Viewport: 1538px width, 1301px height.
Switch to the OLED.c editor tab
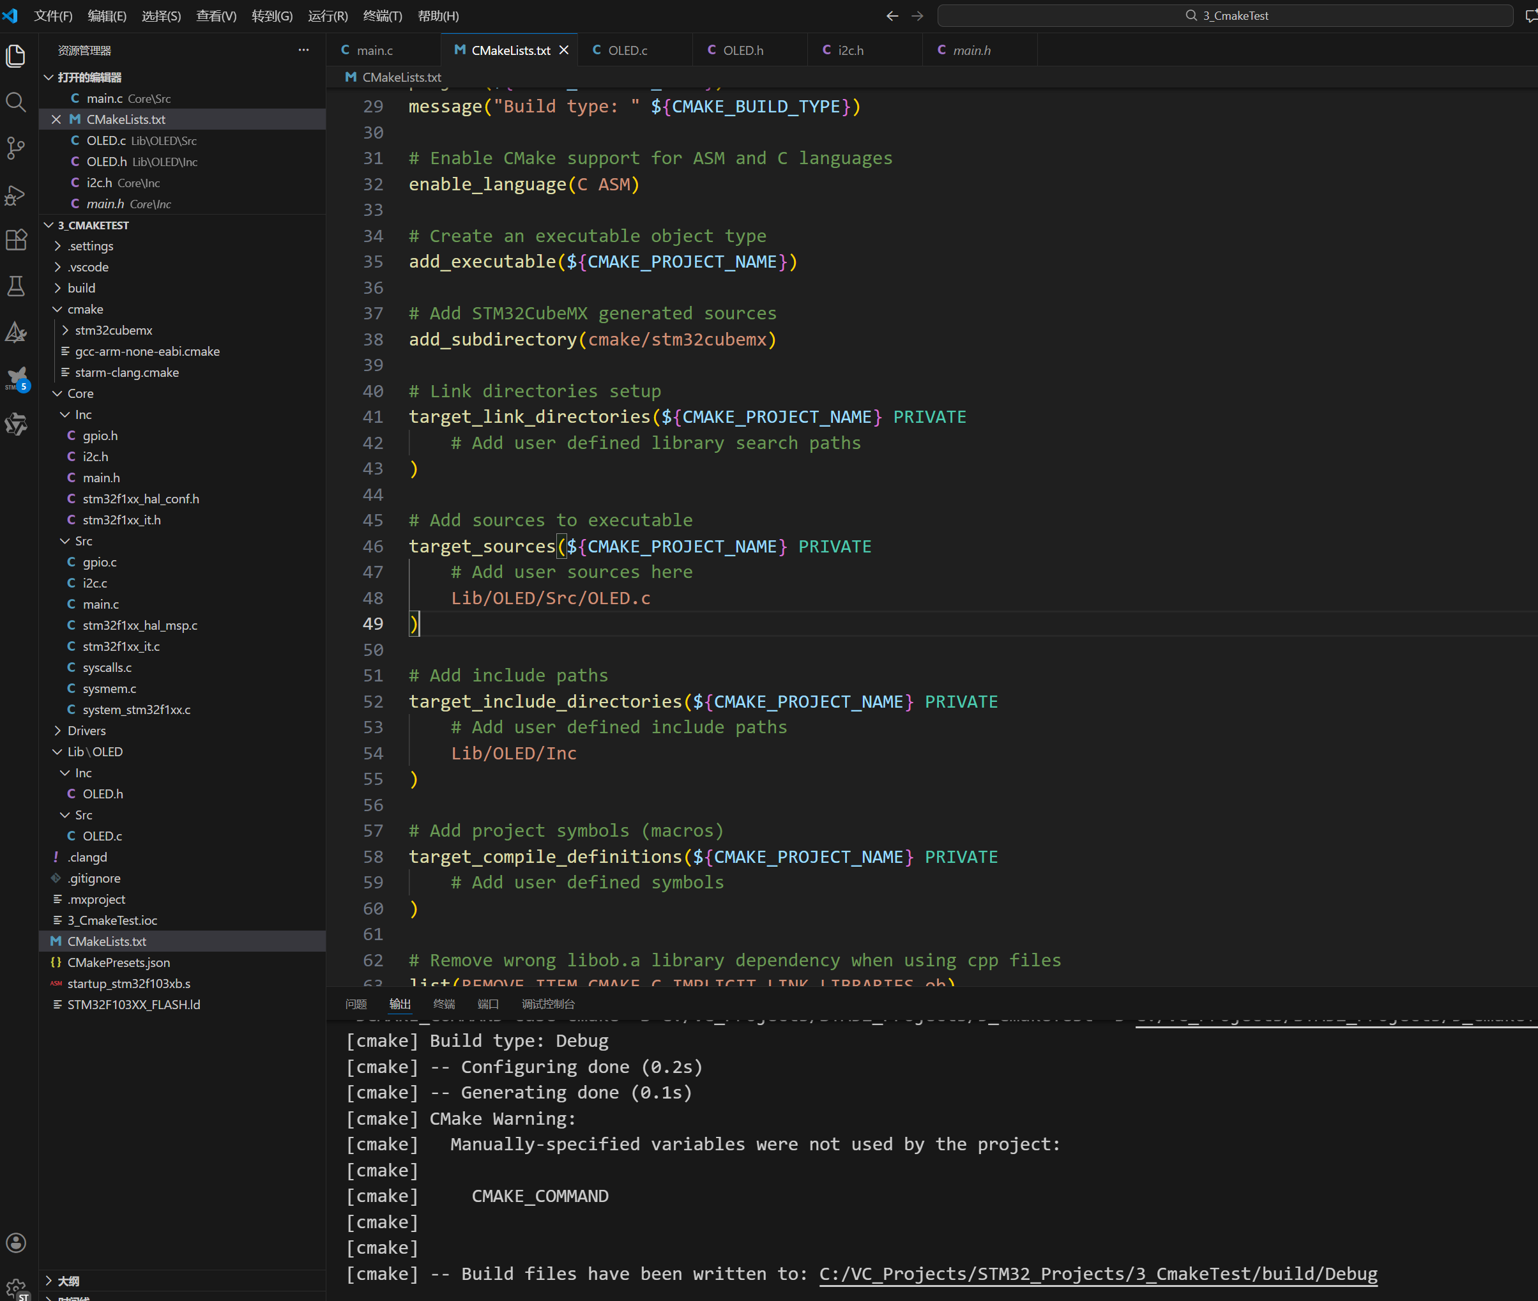click(x=635, y=50)
